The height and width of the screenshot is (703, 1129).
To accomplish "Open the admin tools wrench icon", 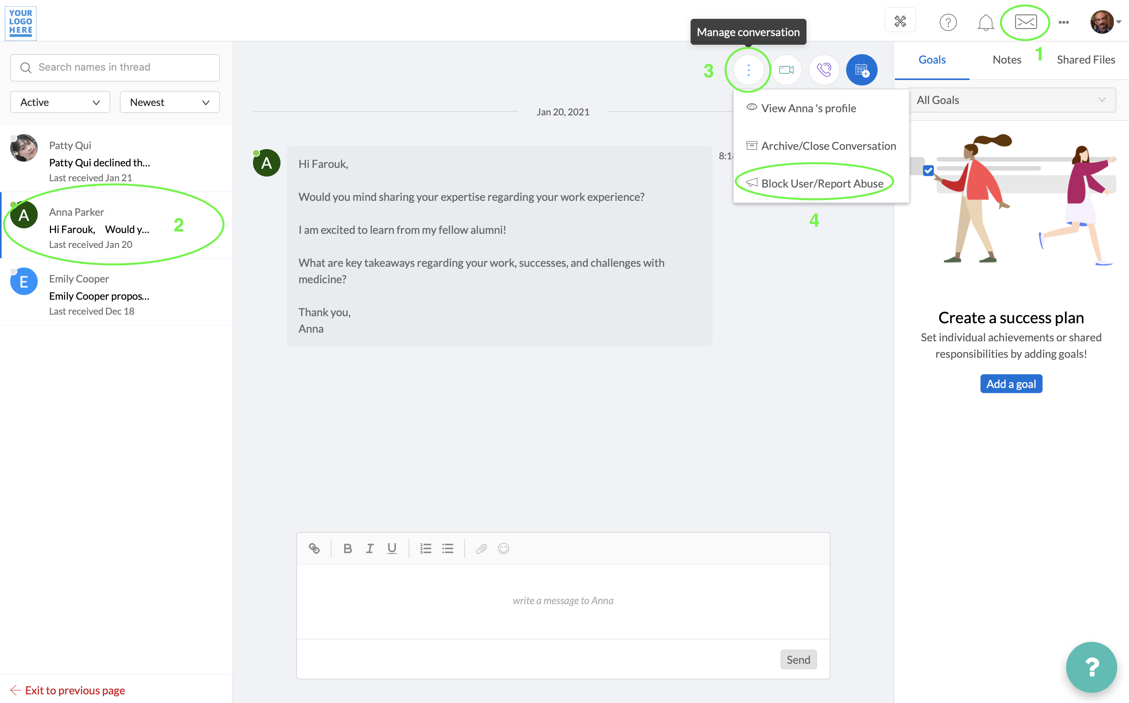I will pos(900,21).
